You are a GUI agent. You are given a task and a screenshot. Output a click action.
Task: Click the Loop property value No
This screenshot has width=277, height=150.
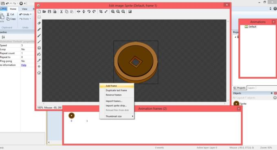23,49
